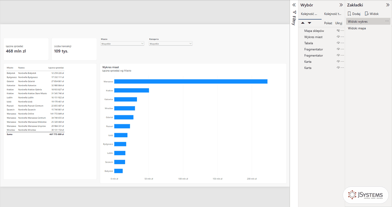Viewport: 392px width, 207px height.
Task: Select the Poznań bar in the chart
Action: (x=122, y=126)
